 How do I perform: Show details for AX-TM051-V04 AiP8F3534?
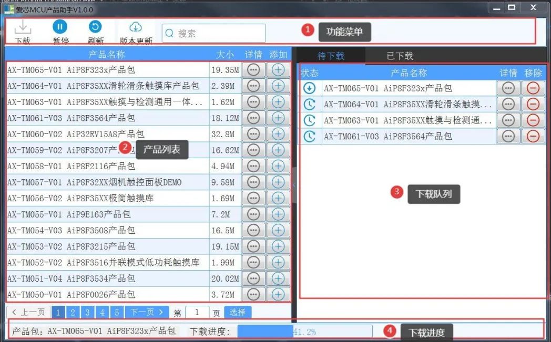[253, 278]
